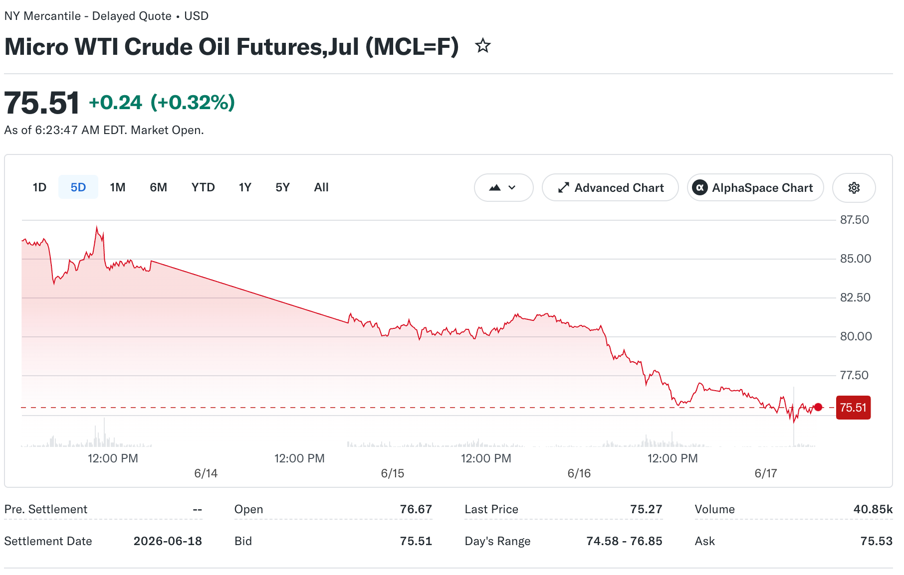Switch chart to 1M range
The image size is (904, 575).
pos(118,187)
